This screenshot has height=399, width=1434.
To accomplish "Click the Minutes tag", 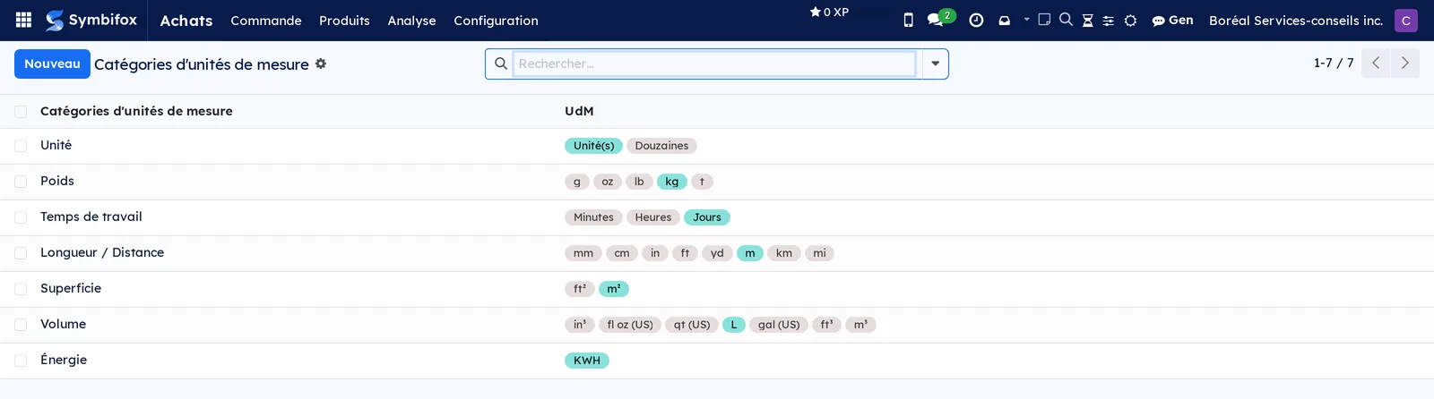I will click(593, 217).
